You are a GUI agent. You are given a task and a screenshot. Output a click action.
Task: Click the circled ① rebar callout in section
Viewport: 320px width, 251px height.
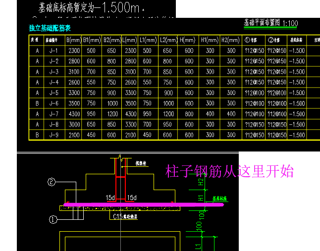[x=53, y=220]
